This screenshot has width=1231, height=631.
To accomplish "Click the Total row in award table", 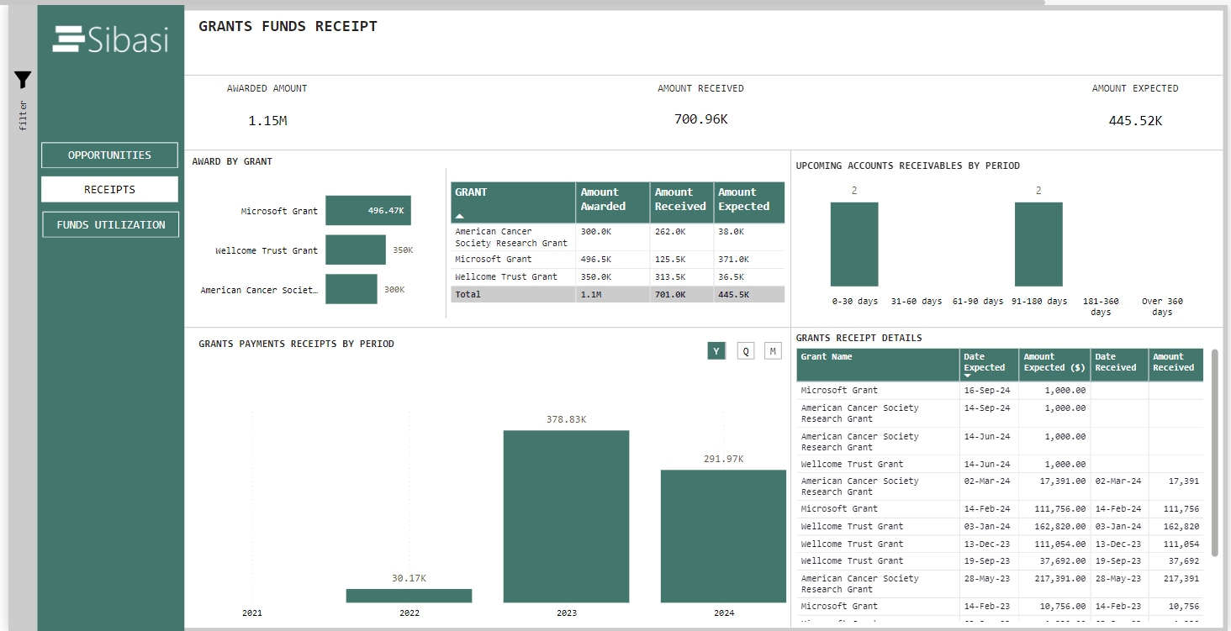I will click(617, 295).
